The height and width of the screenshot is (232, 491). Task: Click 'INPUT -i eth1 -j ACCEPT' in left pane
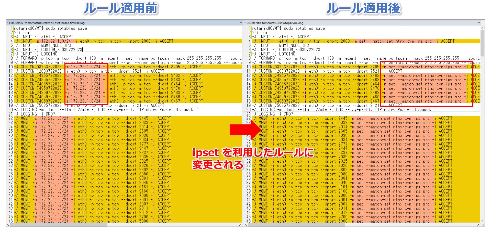(x=43, y=37)
